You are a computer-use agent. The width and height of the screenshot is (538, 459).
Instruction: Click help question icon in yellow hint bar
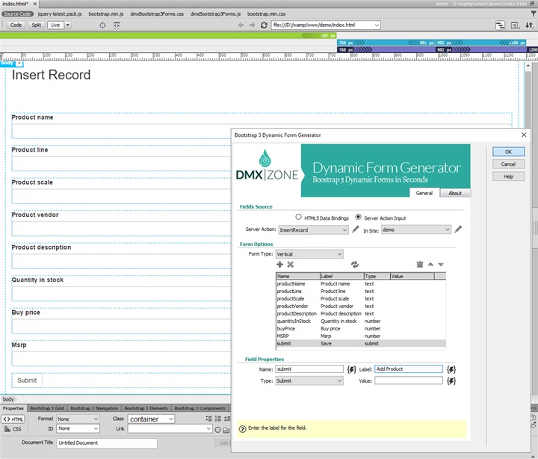(243, 429)
